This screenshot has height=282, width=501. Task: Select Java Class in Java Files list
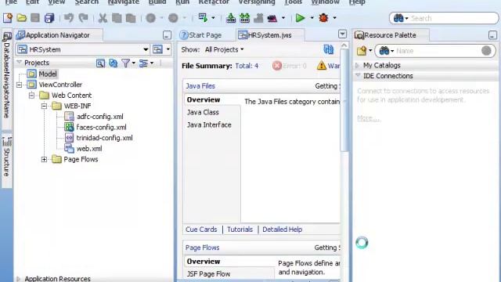point(203,112)
